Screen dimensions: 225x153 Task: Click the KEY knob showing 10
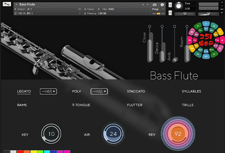tap(51, 134)
